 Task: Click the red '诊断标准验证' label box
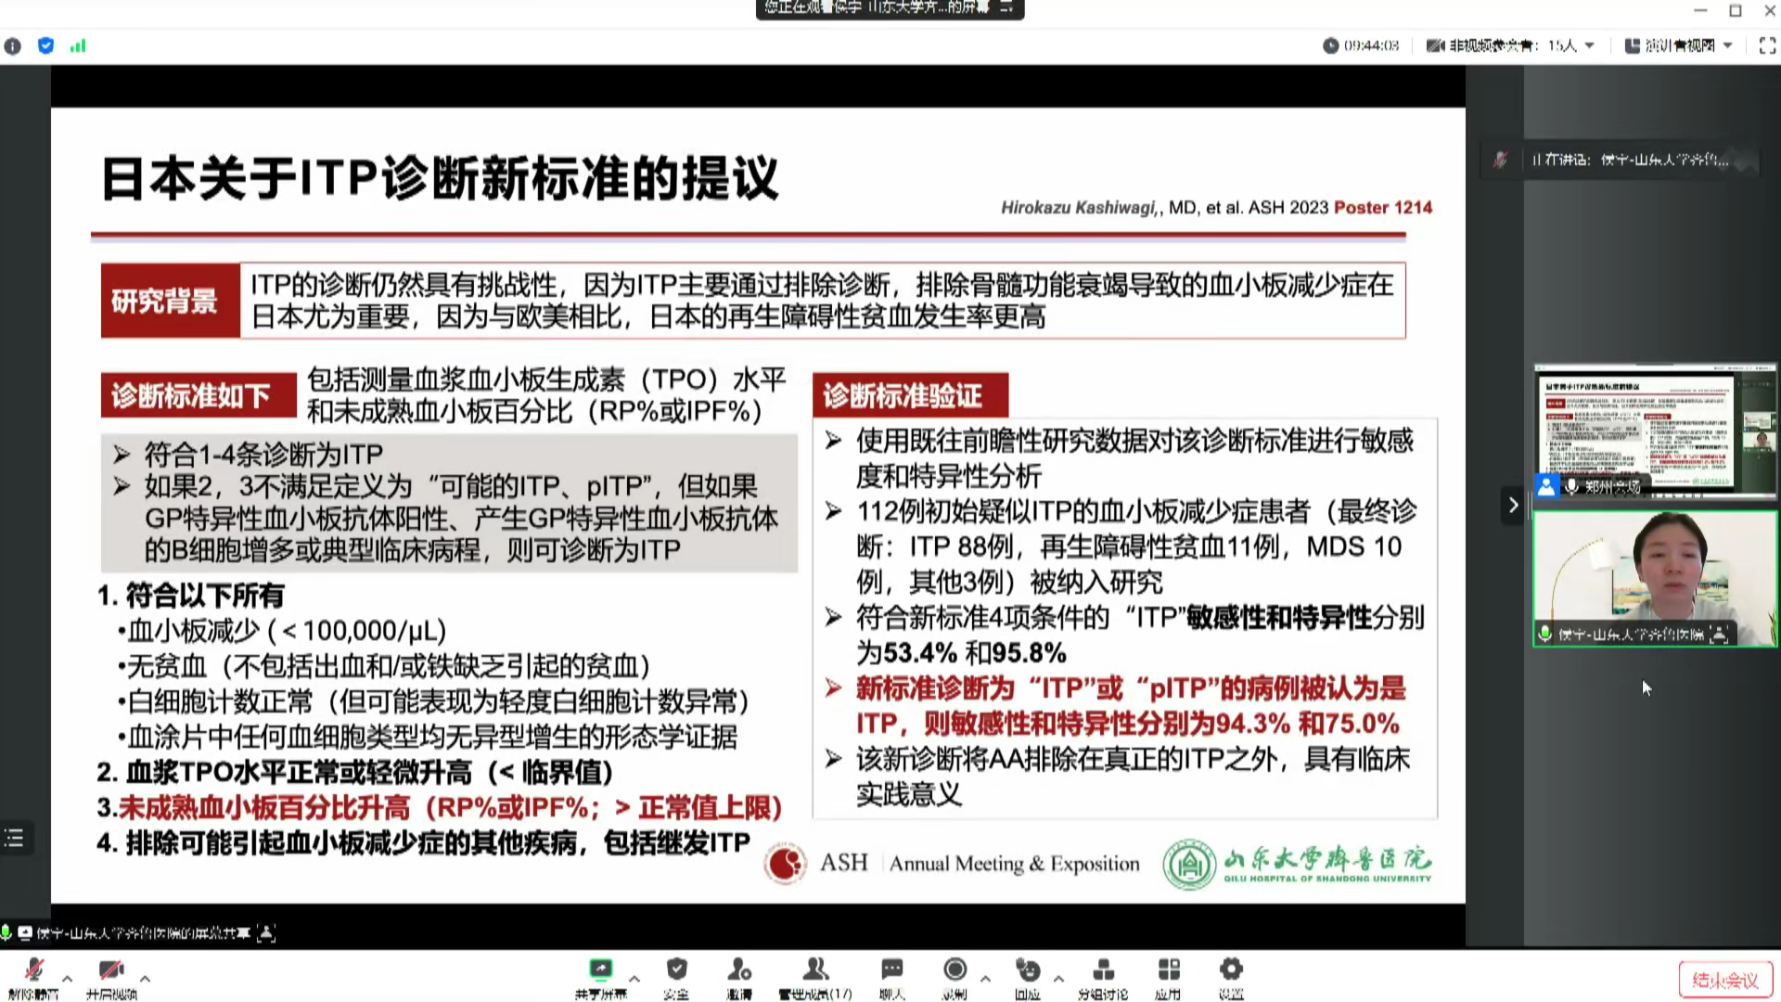point(910,396)
